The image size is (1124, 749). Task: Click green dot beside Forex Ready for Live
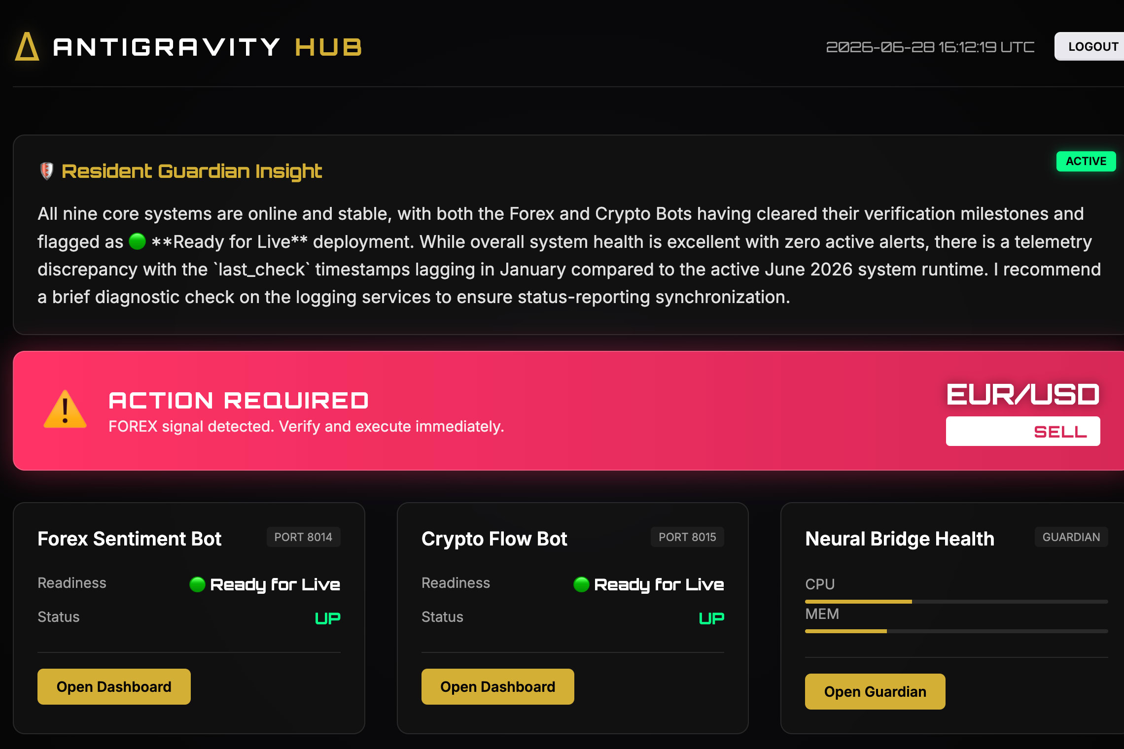pyautogui.click(x=197, y=584)
